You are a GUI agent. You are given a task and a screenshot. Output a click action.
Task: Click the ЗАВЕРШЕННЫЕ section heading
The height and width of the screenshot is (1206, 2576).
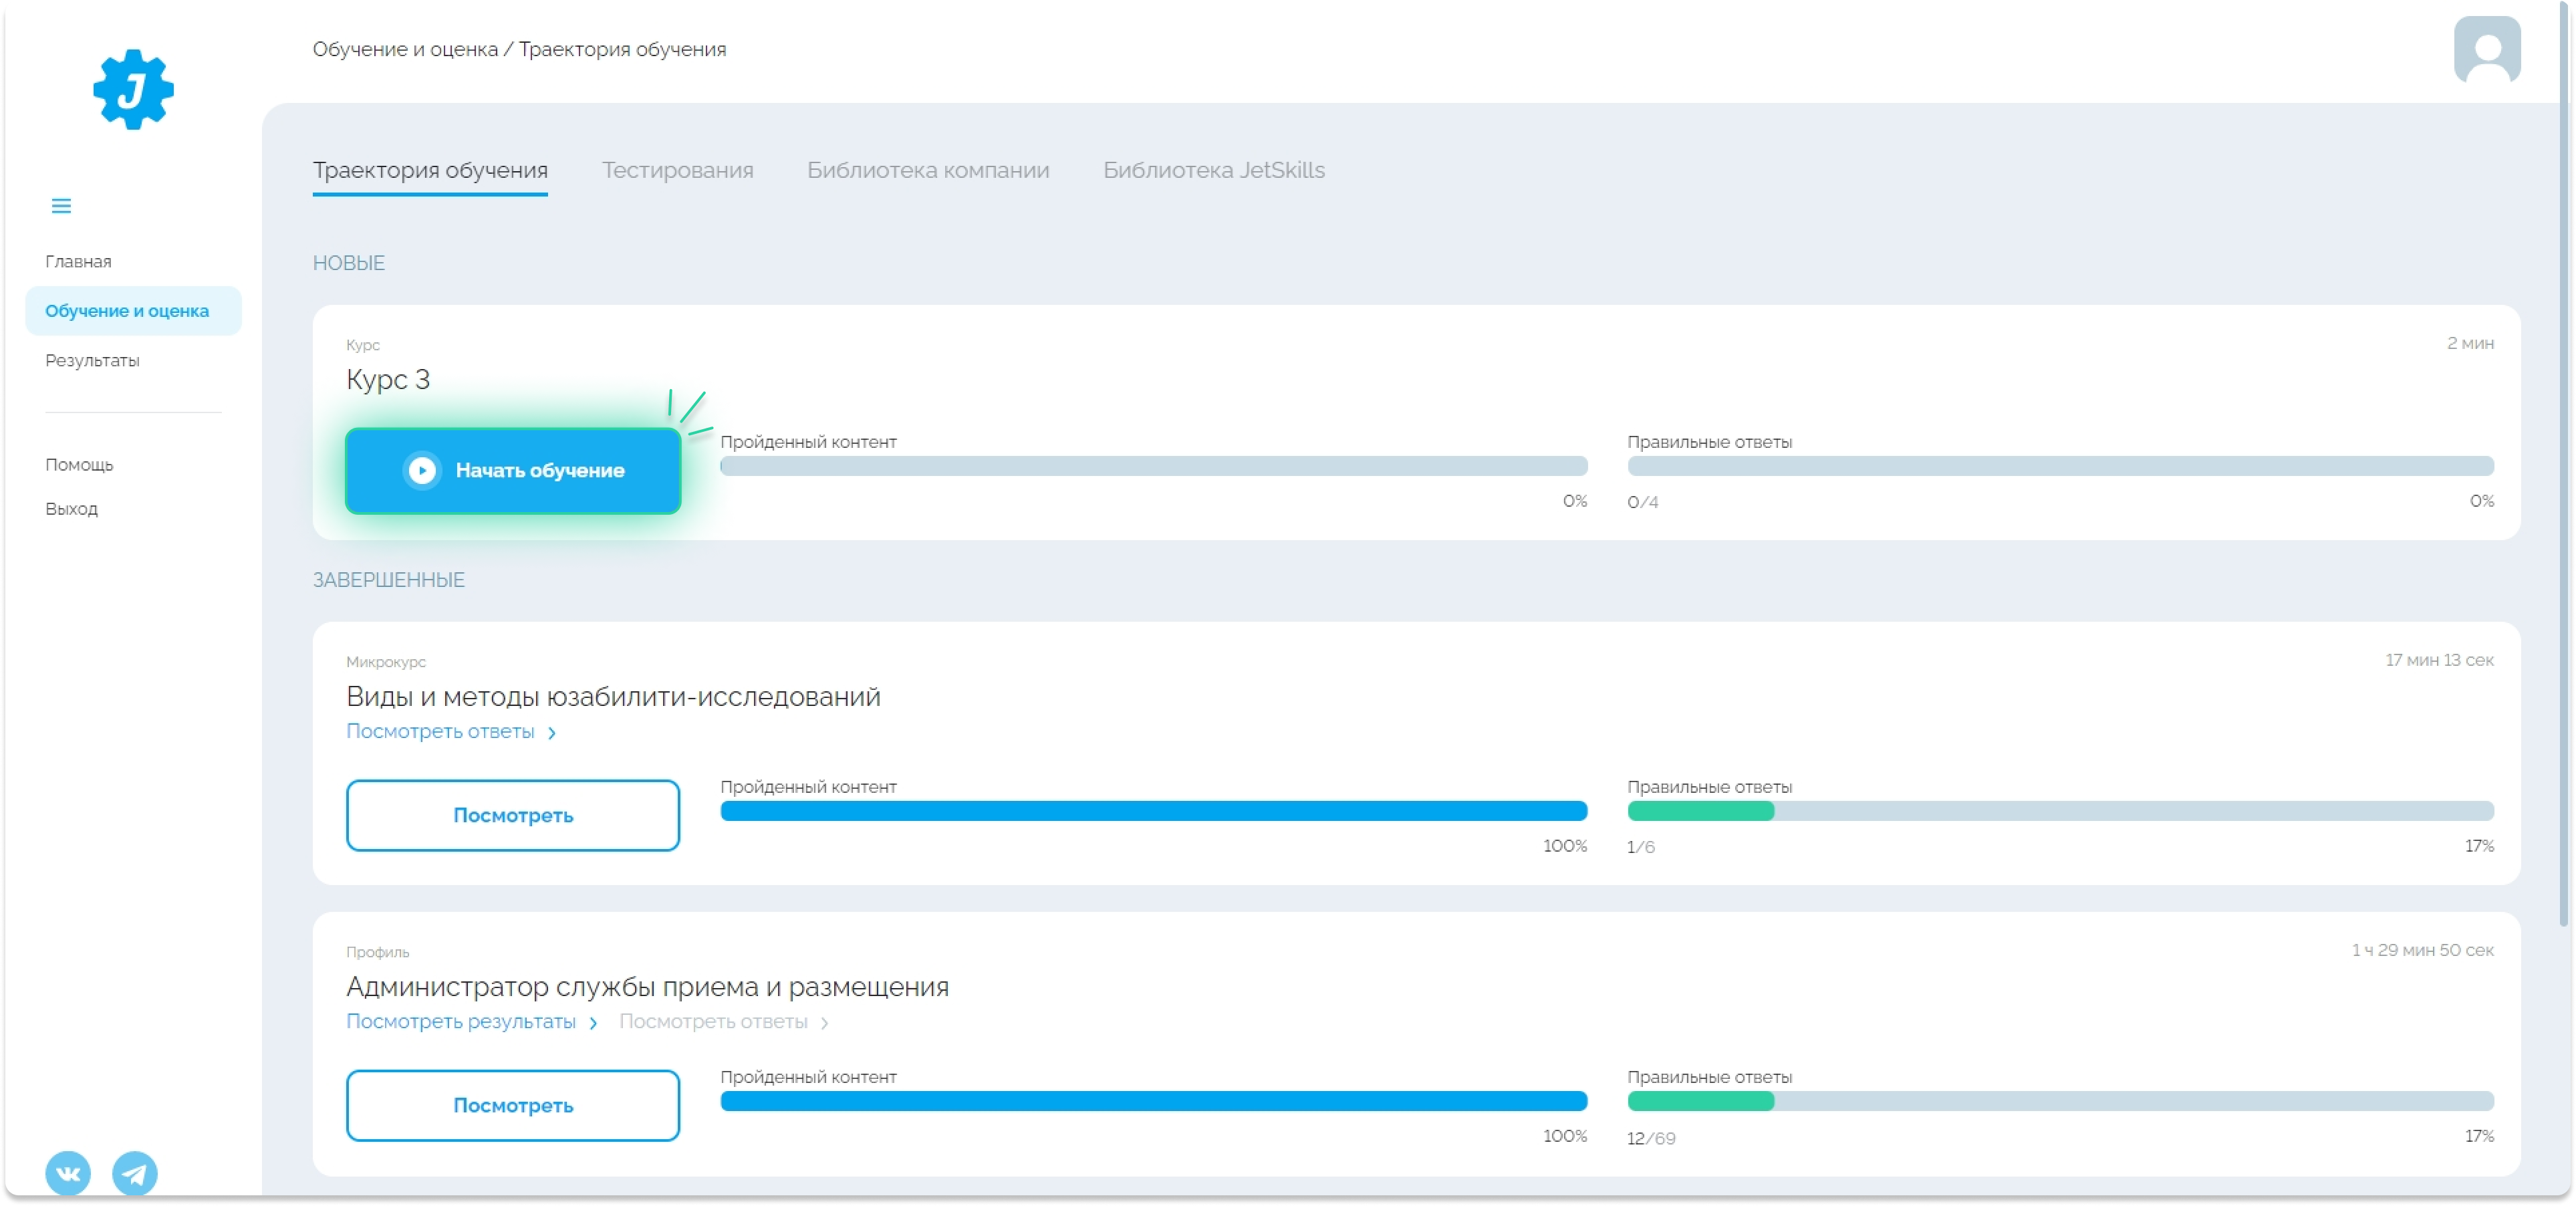click(389, 580)
